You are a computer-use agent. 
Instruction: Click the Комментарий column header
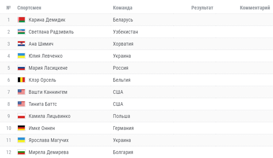(x=255, y=8)
